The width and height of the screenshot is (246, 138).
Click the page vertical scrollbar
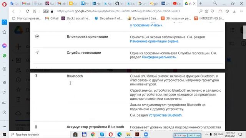(x=244, y=32)
